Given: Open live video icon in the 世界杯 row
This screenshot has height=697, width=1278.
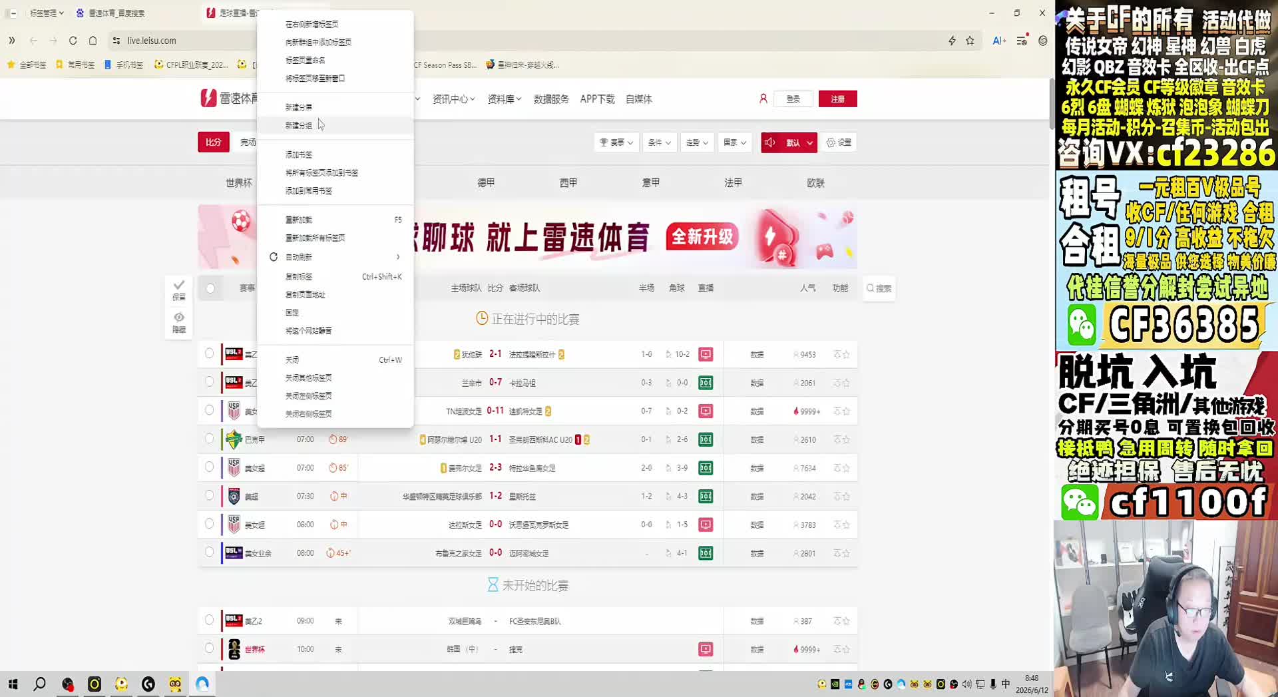Looking at the screenshot, I should coord(706,649).
